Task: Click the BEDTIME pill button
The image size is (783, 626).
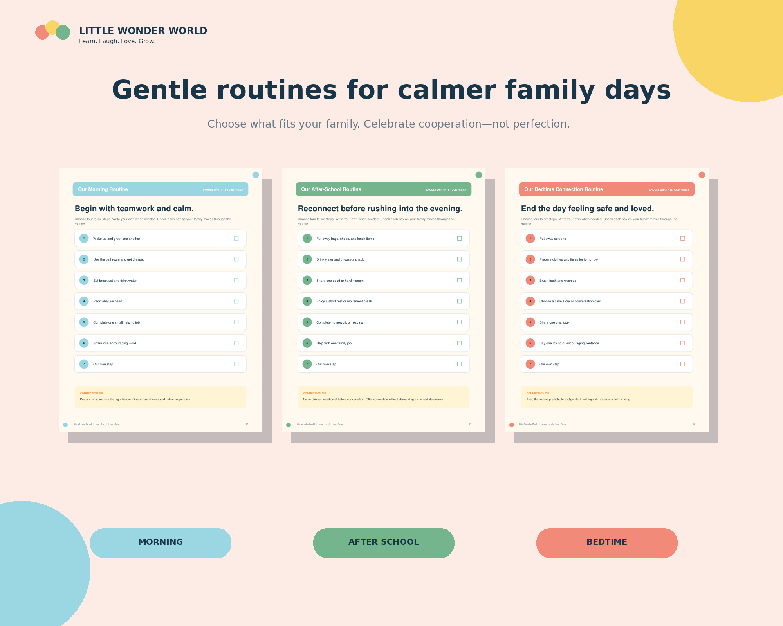Action: pos(607,543)
